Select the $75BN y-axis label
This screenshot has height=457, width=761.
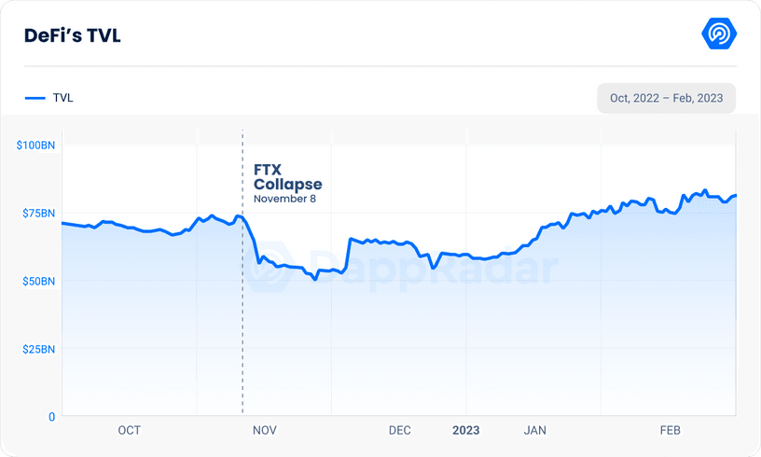[37, 213]
